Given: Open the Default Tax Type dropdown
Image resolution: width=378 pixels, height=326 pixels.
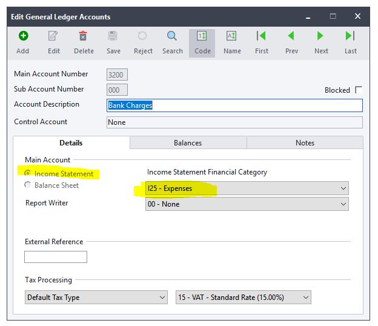Looking at the screenshot, I should [96, 298].
